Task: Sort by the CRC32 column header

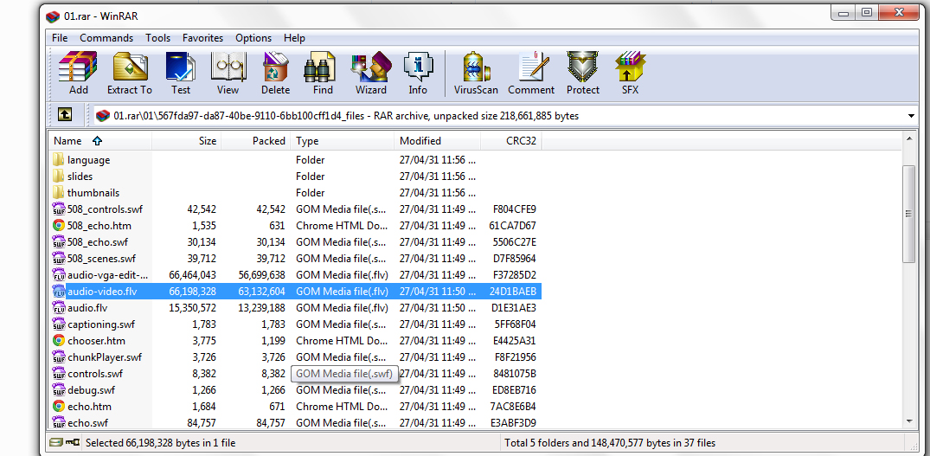Action: 510,140
